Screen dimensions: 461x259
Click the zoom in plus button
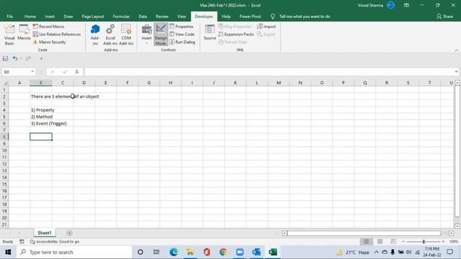(444, 242)
